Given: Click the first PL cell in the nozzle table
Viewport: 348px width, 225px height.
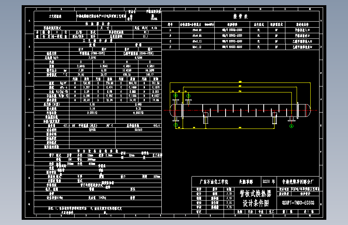Looking at the screenshot, I should coord(259,30).
